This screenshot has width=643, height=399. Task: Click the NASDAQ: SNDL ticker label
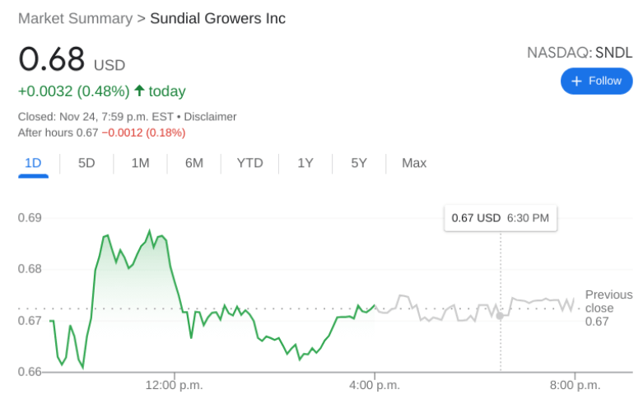click(x=580, y=53)
